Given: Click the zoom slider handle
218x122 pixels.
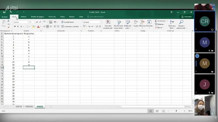Looking at the screenshot, I should pyautogui.click(x=176, y=111).
